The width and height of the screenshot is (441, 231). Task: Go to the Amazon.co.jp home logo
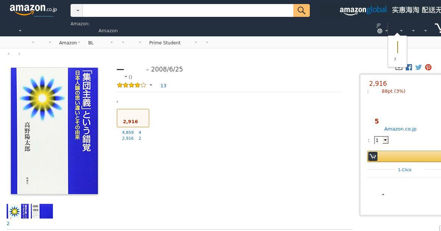tap(33, 10)
